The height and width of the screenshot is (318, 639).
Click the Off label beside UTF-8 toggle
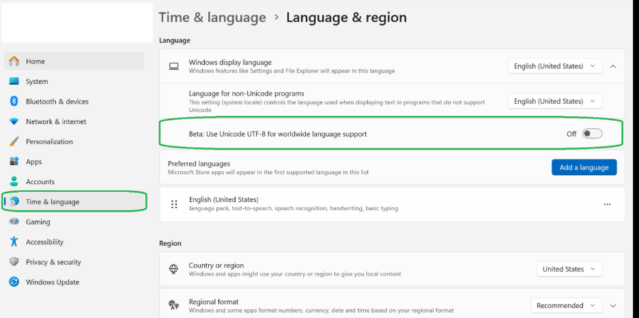tap(571, 134)
